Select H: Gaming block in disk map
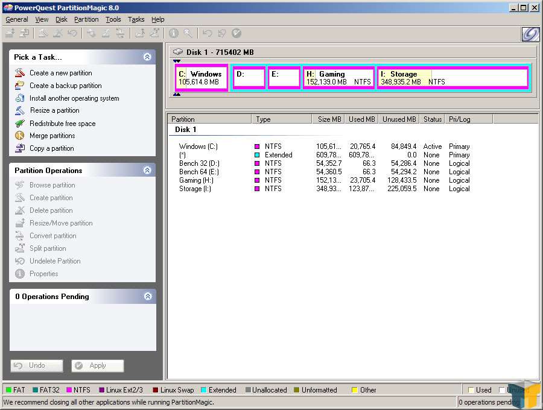The height and width of the screenshot is (410, 543). pyautogui.click(x=338, y=78)
